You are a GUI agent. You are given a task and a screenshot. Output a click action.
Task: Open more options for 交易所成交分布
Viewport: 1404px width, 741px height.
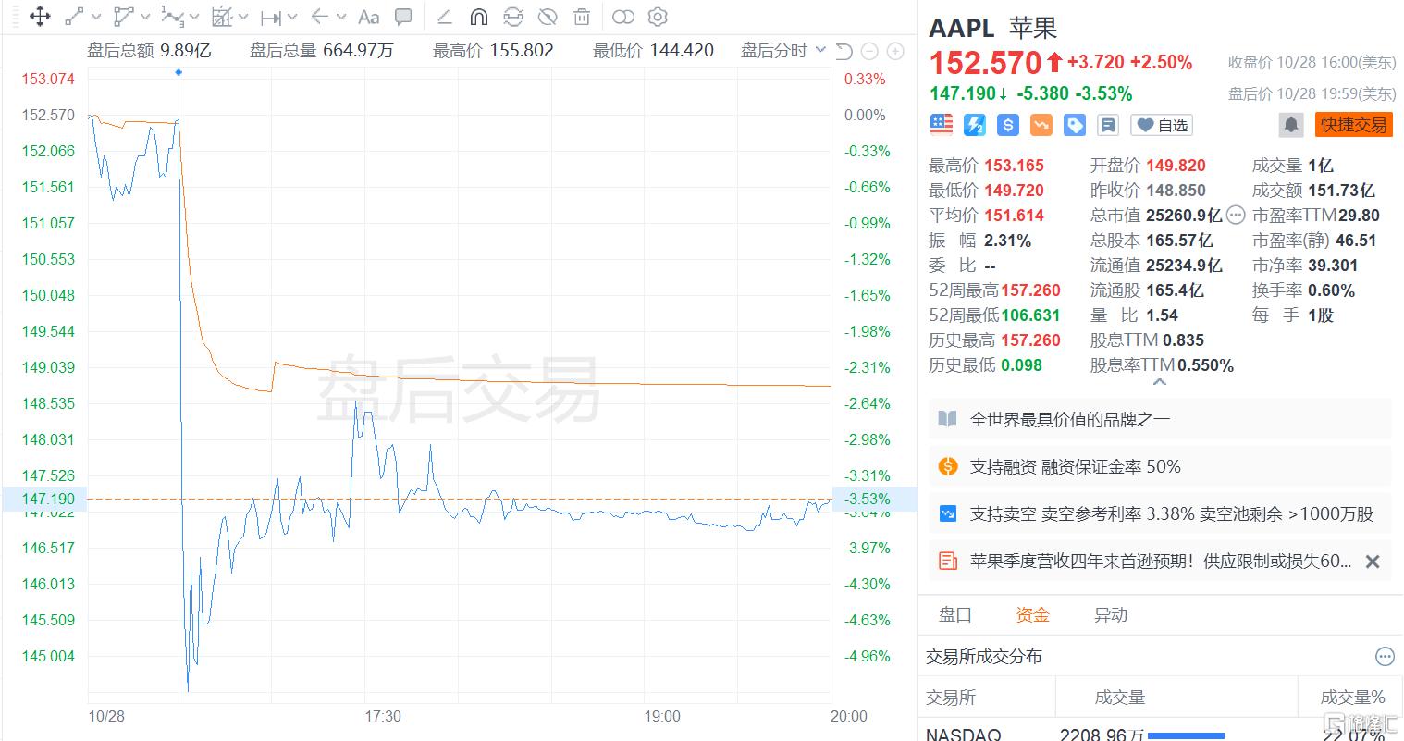1385,657
